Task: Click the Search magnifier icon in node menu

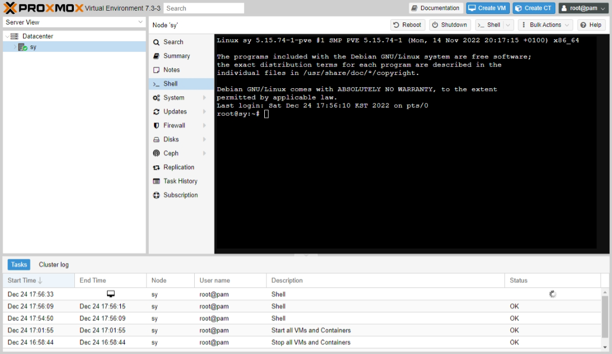Action: [x=156, y=42]
